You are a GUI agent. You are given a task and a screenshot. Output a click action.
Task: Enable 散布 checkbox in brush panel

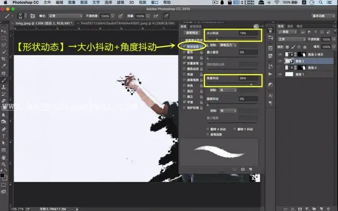coord(184,52)
